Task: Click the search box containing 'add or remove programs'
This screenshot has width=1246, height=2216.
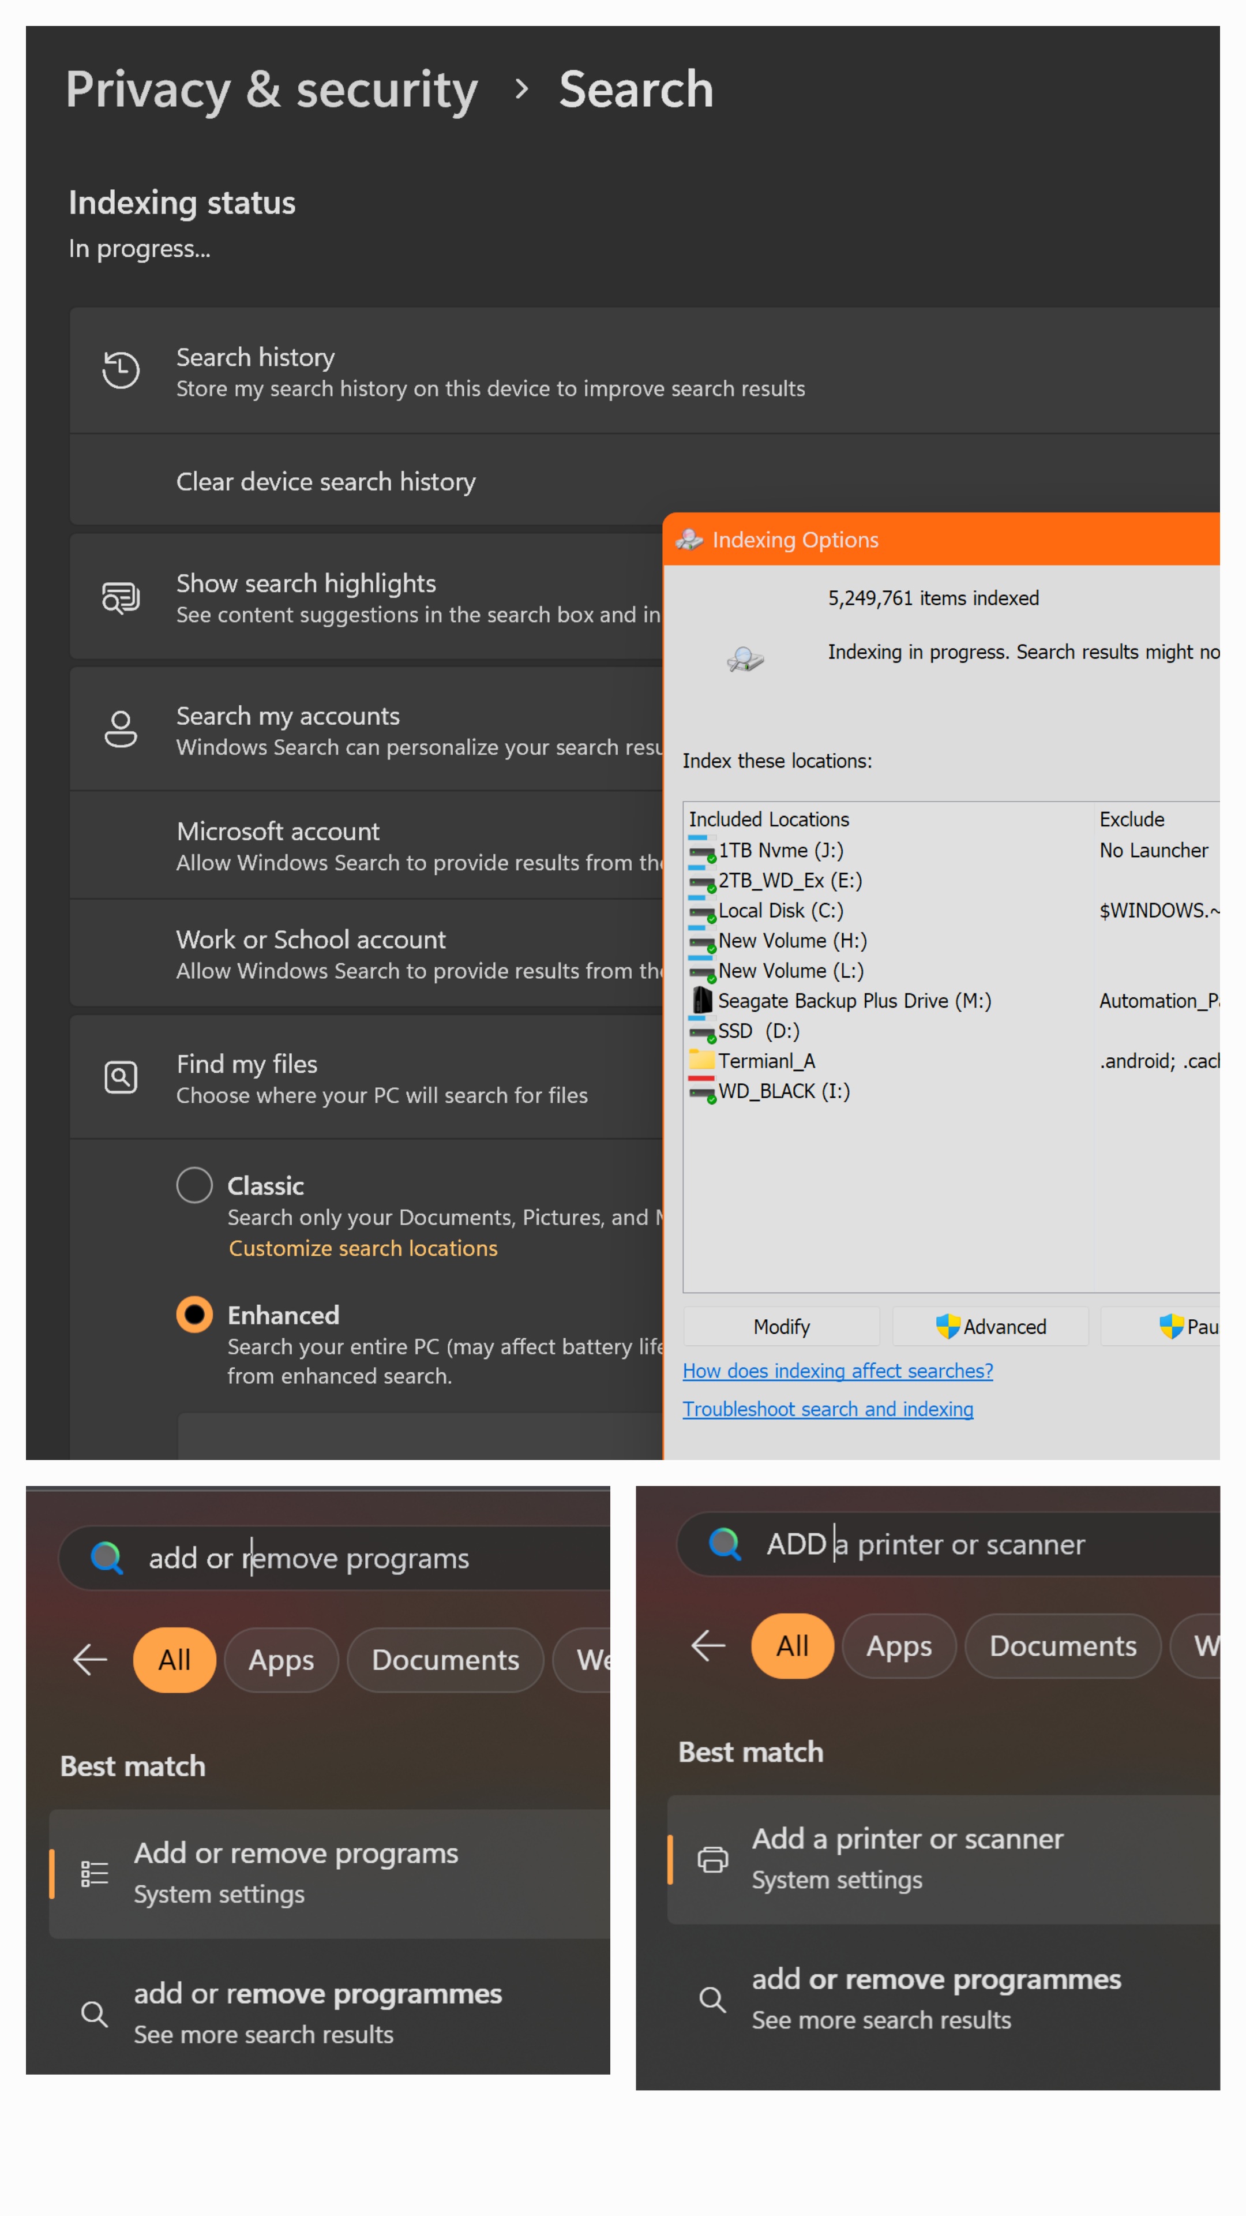Action: (335, 1558)
